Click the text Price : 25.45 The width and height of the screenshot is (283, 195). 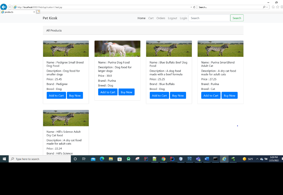[x=54, y=79]
